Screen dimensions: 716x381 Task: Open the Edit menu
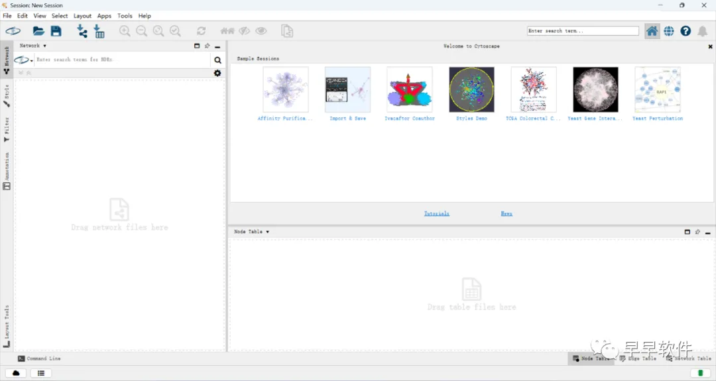point(23,15)
